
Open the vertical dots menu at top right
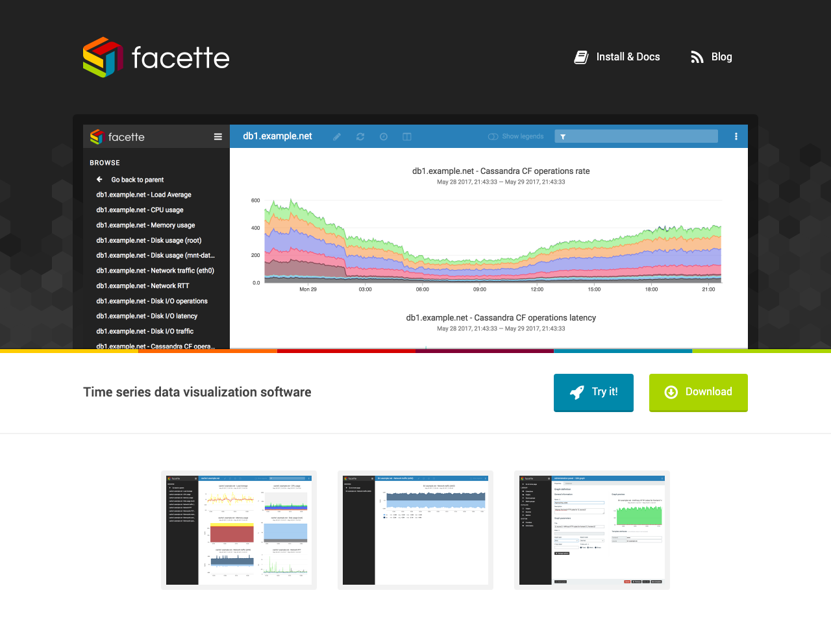tap(736, 136)
